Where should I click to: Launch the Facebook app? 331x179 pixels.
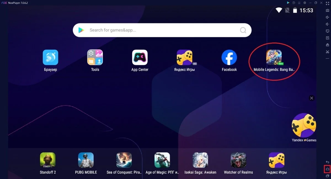tap(229, 57)
